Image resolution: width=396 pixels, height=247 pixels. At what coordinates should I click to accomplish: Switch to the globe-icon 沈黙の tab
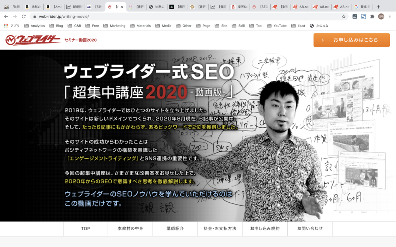click(x=157, y=7)
